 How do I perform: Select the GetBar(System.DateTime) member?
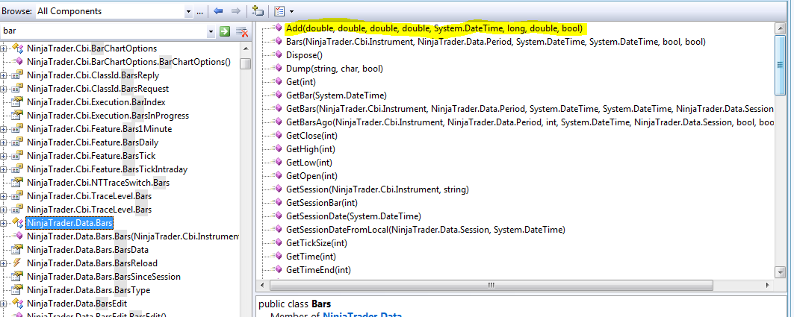(x=336, y=95)
